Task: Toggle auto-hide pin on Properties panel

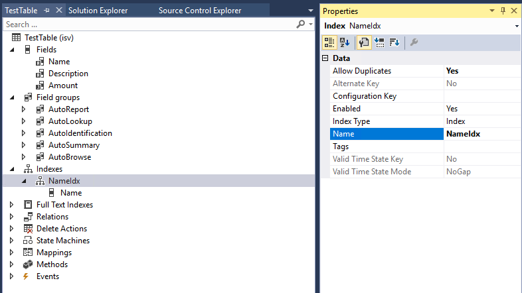Action: [503, 11]
